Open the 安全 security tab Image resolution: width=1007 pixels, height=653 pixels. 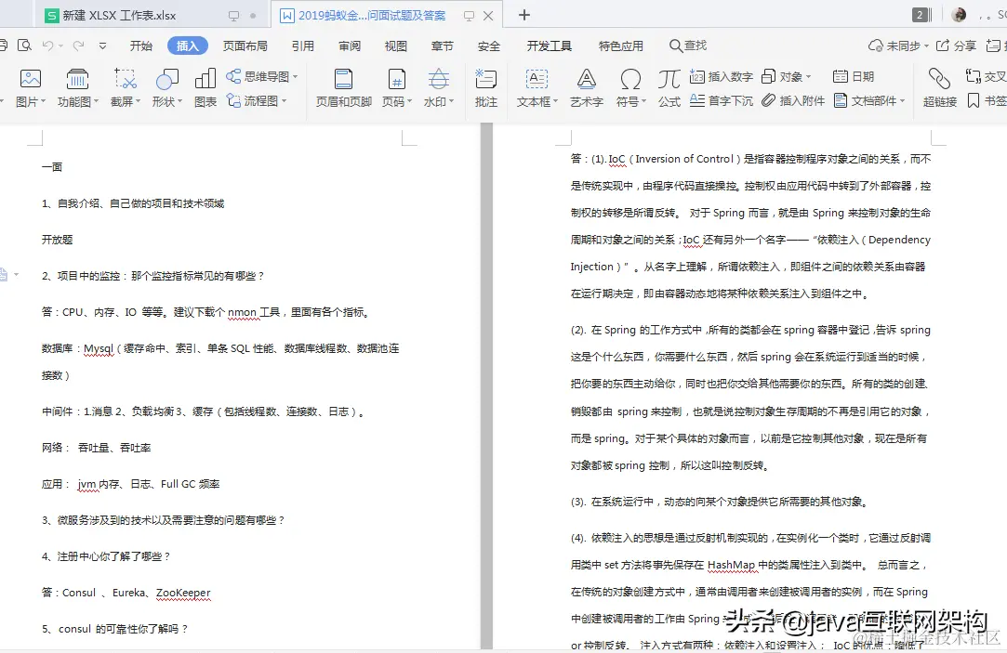pos(489,46)
